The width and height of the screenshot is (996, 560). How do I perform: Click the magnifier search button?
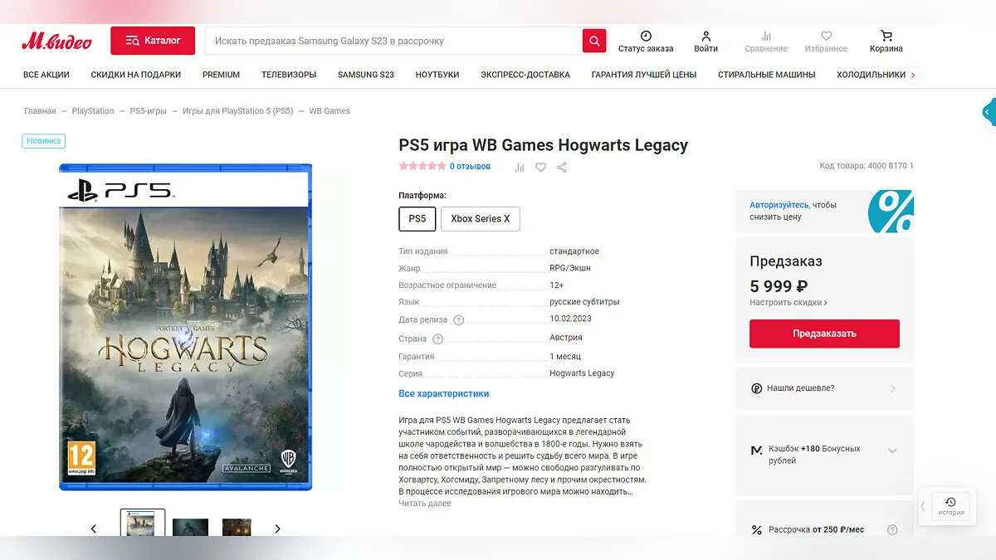(x=594, y=41)
